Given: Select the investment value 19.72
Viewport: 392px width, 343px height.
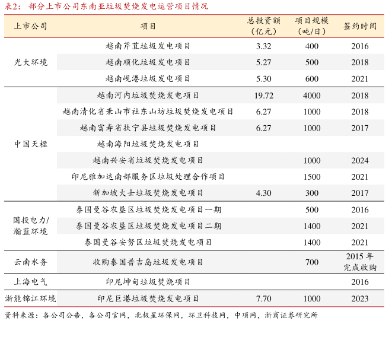Looking at the screenshot, I should pyautogui.click(x=264, y=96).
